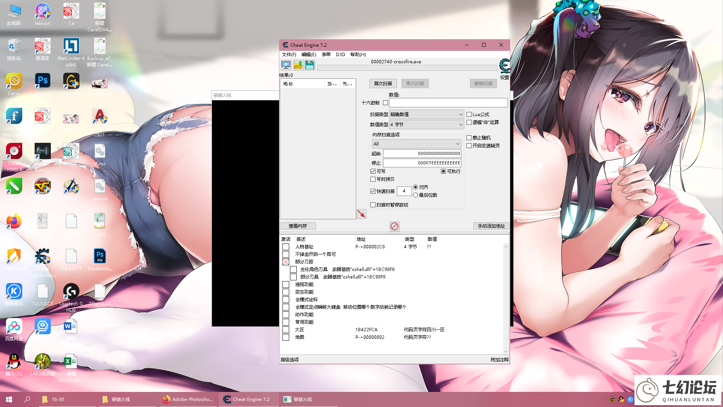Viewport: 723px width, 407px height.
Task: Switch to Adobe Photoshop taskbar item
Action: point(188,399)
